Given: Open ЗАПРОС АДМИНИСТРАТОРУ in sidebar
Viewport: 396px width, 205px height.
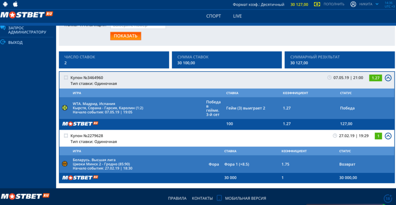Looking at the screenshot, I should point(27,30).
